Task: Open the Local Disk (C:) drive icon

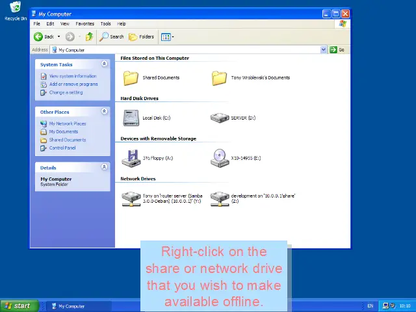Action: [x=131, y=118]
